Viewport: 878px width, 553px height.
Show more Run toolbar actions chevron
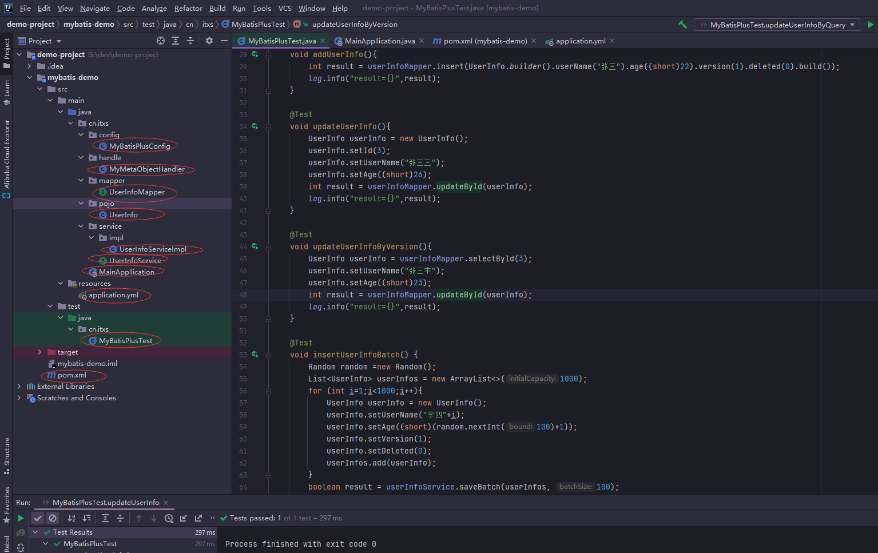212,518
